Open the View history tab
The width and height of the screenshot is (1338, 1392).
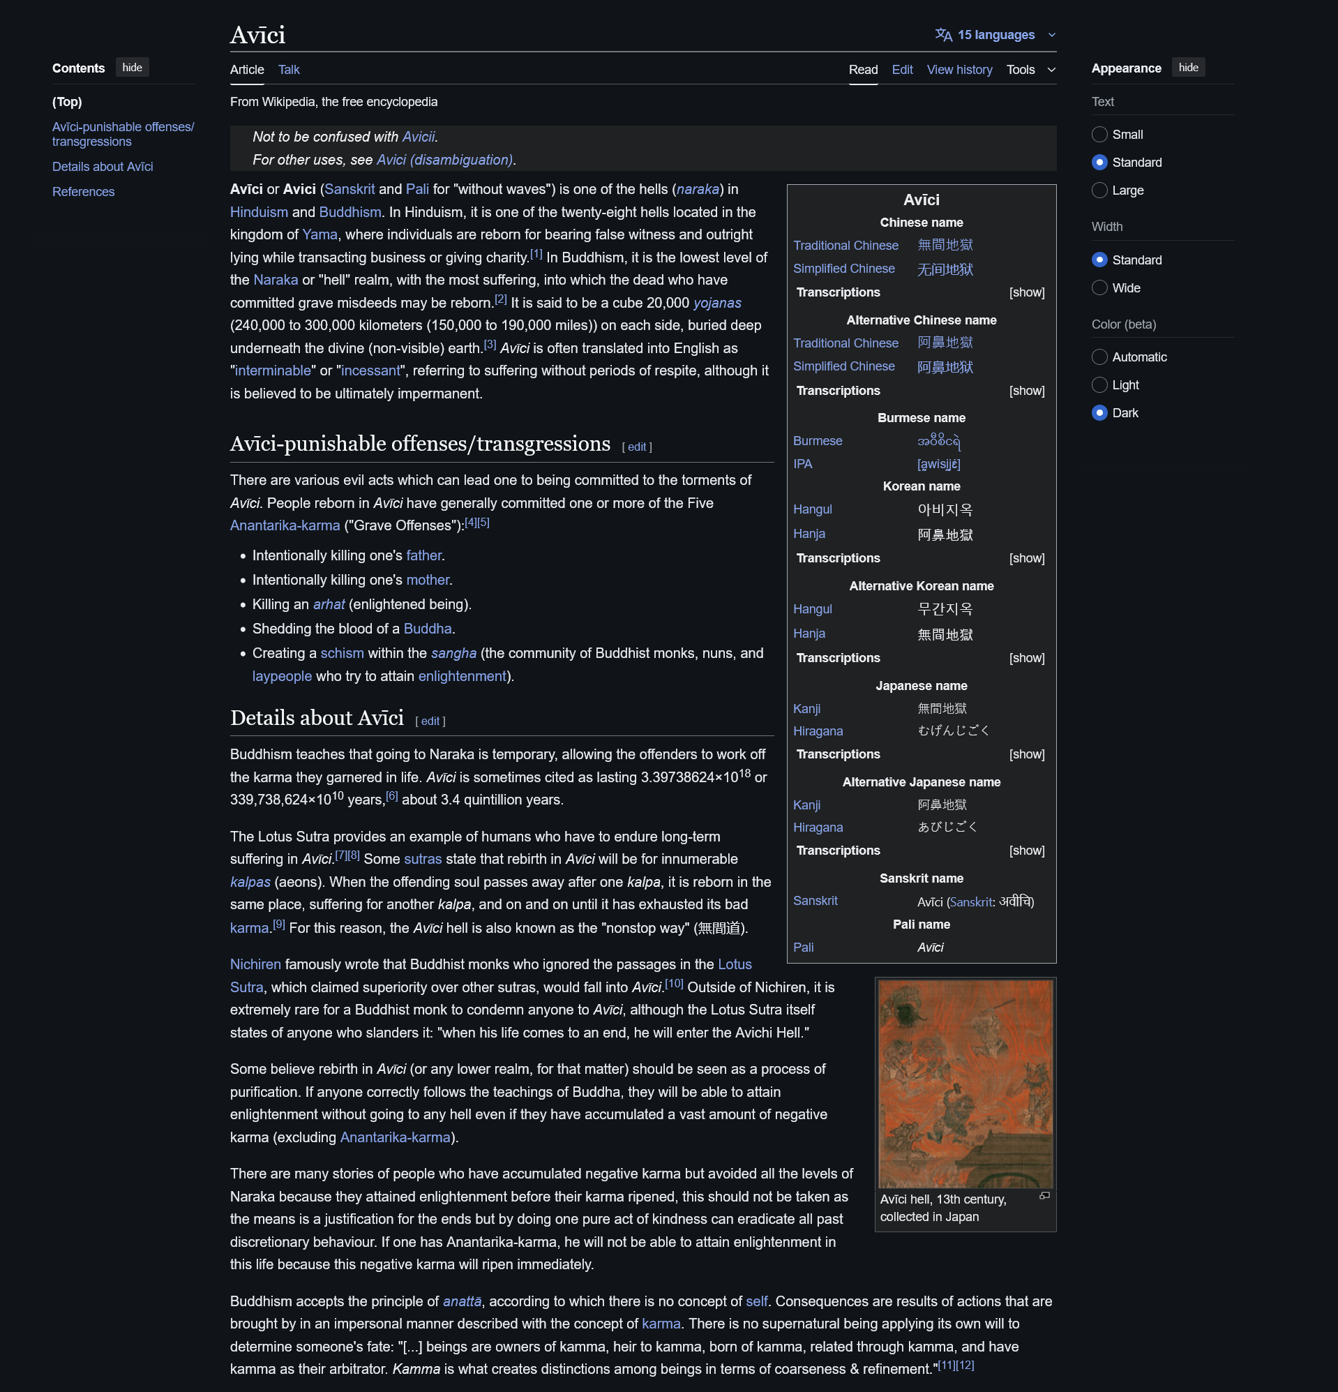point(959,70)
